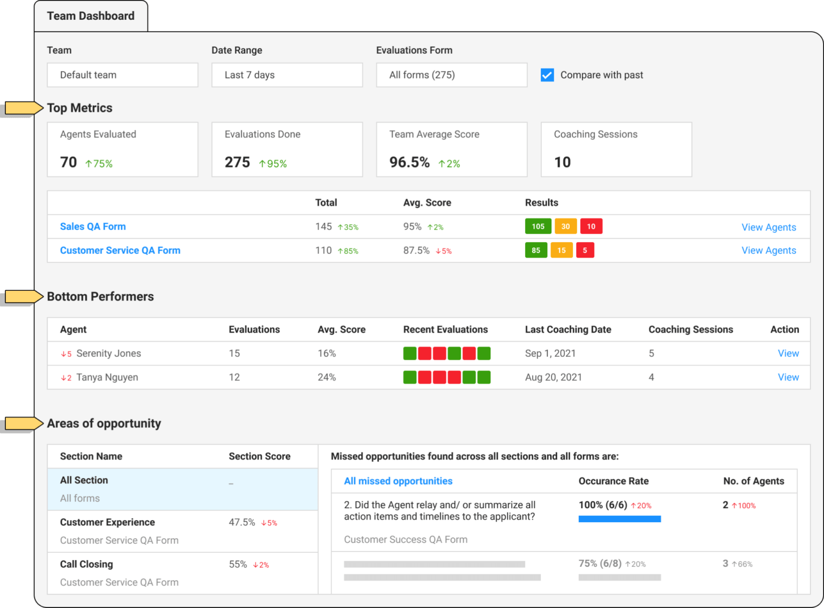Screen dimensions: 824x608
Task: Click a red evaluation square for Serenity Jones
Action: click(x=424, y=353)
